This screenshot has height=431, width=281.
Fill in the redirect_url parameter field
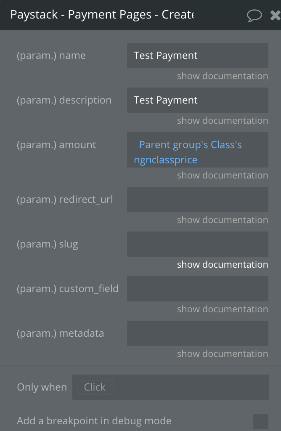click(x=197, y=200)
